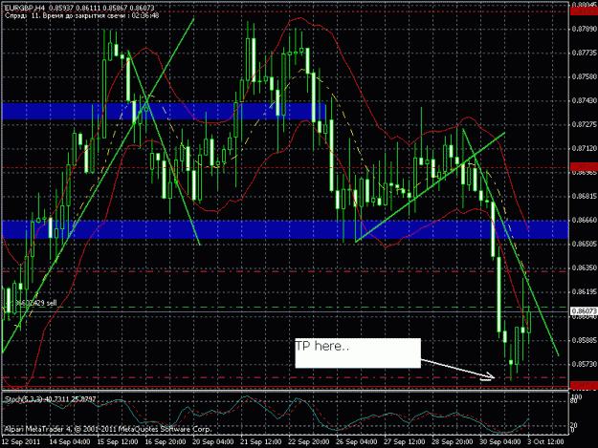Click the 12 Sep 2011 date label
The width and height of the screenshot is (598, 448).
[21, 441]
